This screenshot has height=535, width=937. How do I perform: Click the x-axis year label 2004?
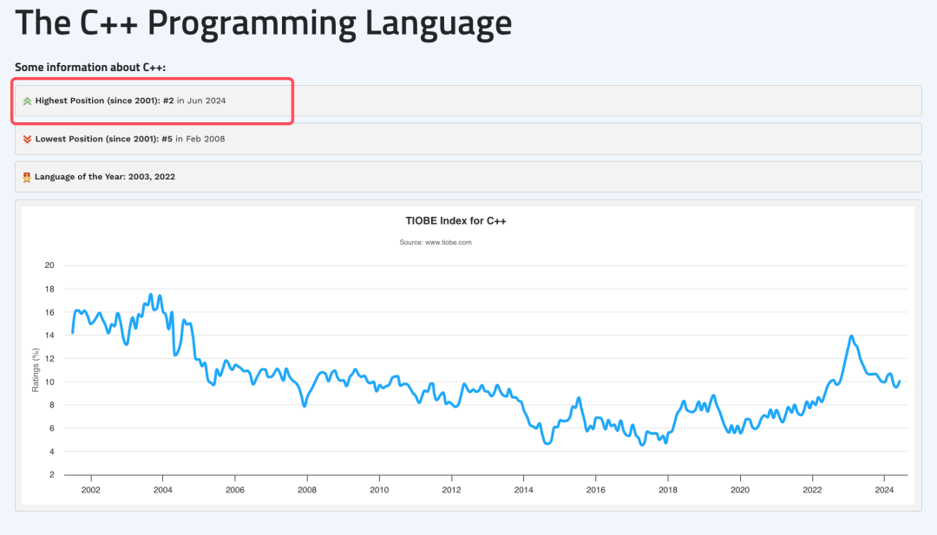tap(162, 490)
